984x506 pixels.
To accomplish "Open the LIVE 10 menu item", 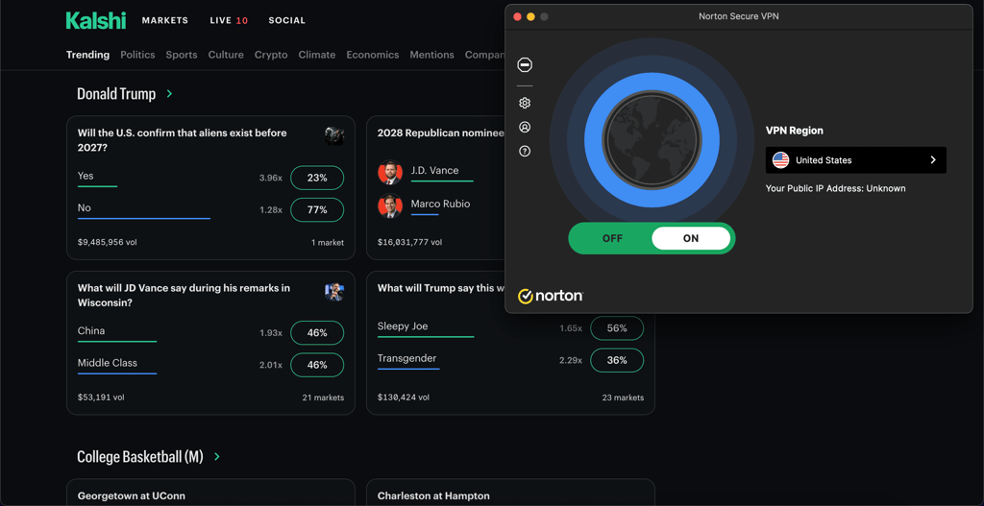I will coord(229,20).
